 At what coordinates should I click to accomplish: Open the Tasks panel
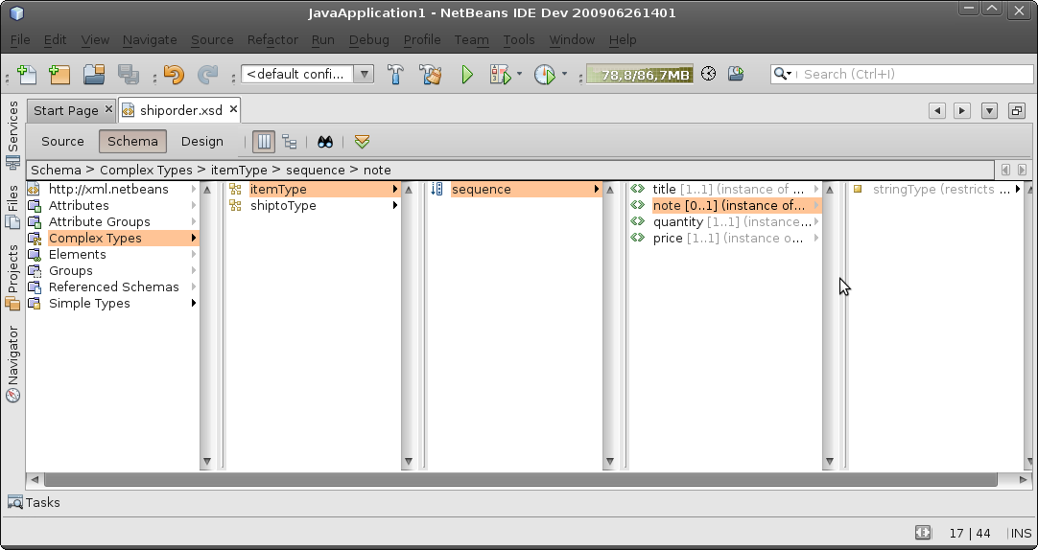34,502
